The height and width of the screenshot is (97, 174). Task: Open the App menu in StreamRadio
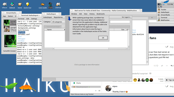tap(4, 16)
